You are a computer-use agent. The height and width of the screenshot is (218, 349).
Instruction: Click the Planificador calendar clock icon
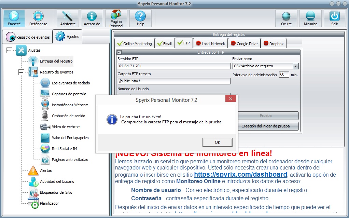point(33,203)
